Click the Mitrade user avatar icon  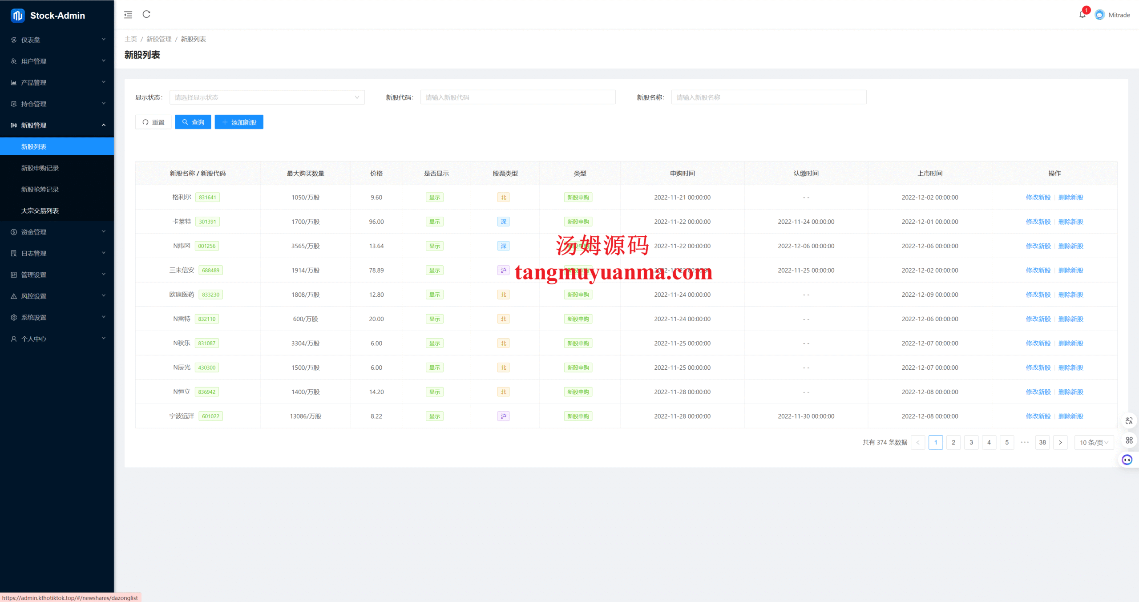[x=1099, y=15]
